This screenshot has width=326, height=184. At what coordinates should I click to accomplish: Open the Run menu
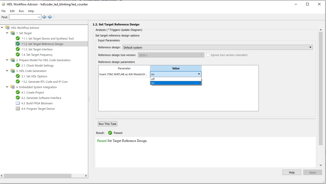coord(21,11)
